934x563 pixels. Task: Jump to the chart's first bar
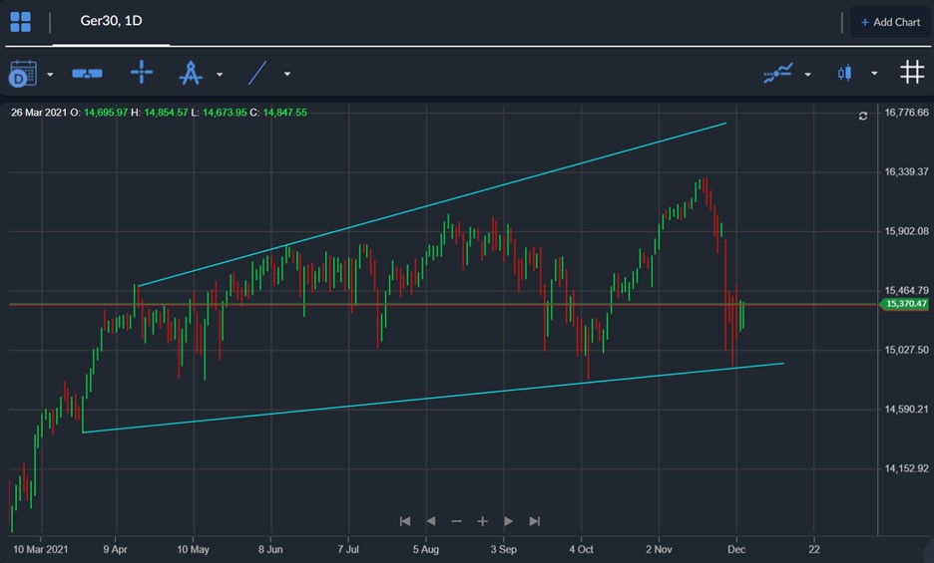tap(405, 521)
